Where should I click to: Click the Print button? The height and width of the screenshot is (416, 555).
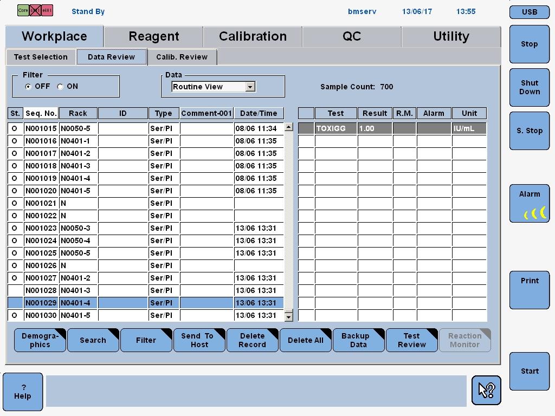coord(529,290)
